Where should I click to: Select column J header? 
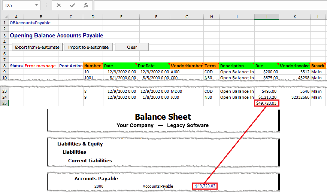pos(266,17)
